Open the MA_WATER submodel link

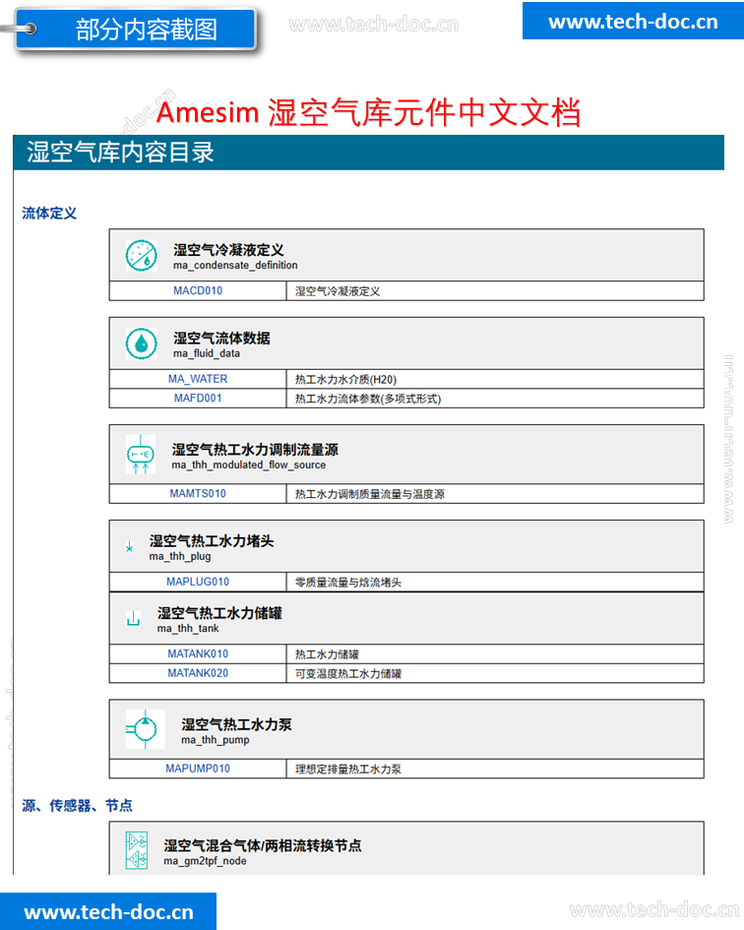click(198, 379)
